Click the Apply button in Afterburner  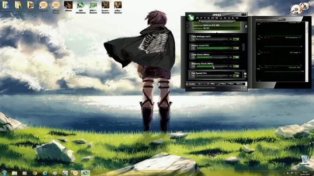(x=223, y=84)
